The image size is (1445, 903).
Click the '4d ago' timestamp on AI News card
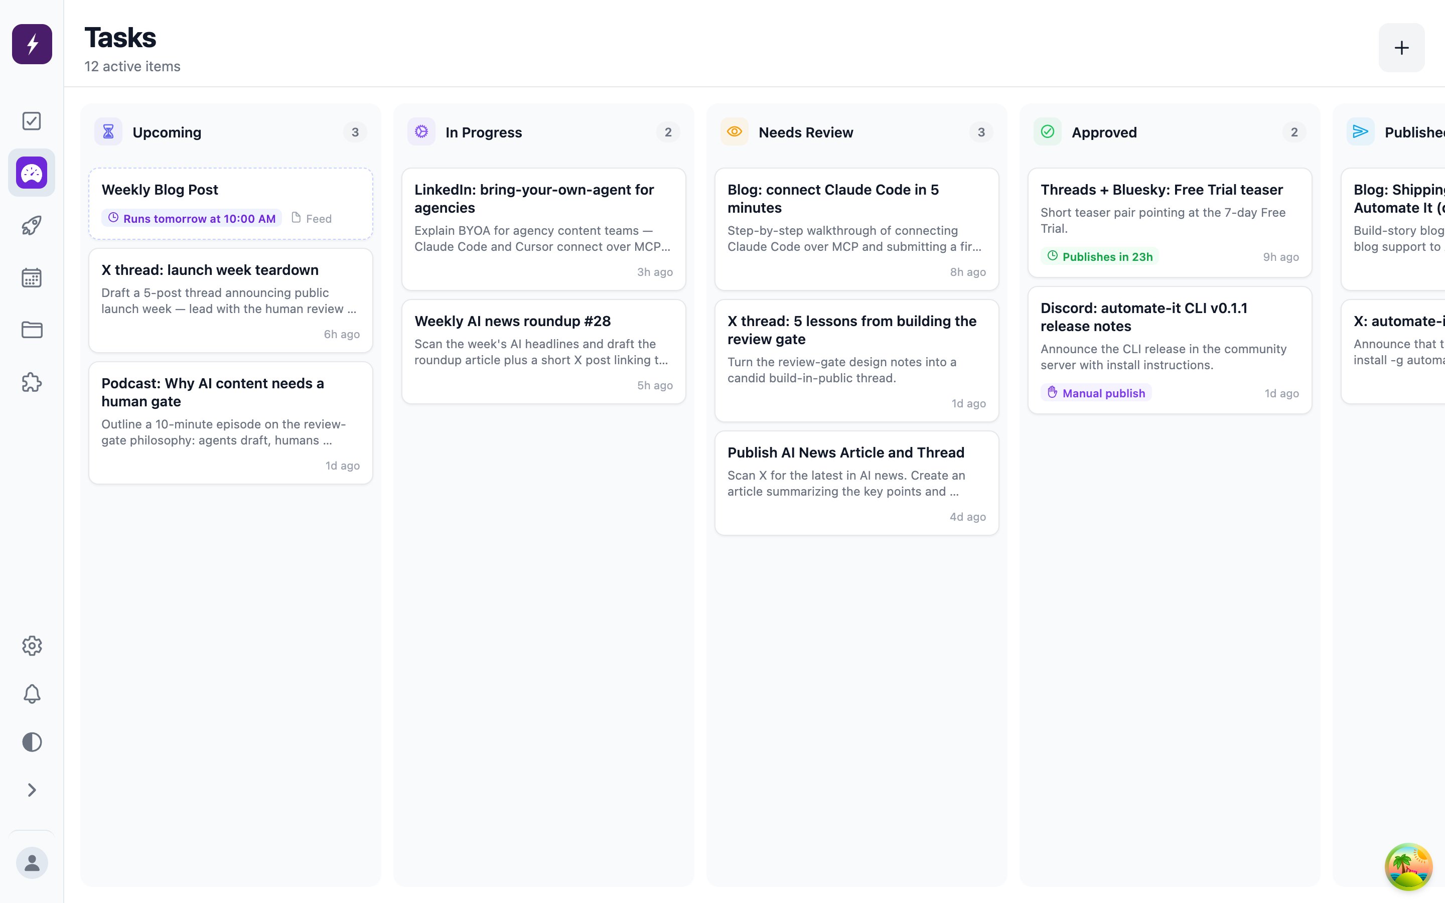(x=967, y=517)
